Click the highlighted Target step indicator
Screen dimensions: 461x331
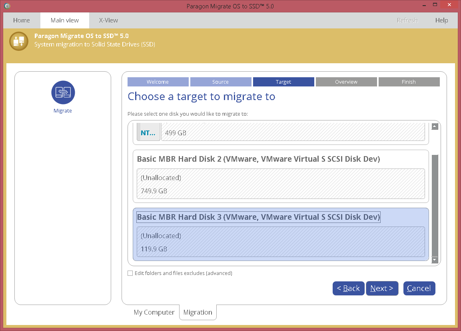(x=283, y=82)
